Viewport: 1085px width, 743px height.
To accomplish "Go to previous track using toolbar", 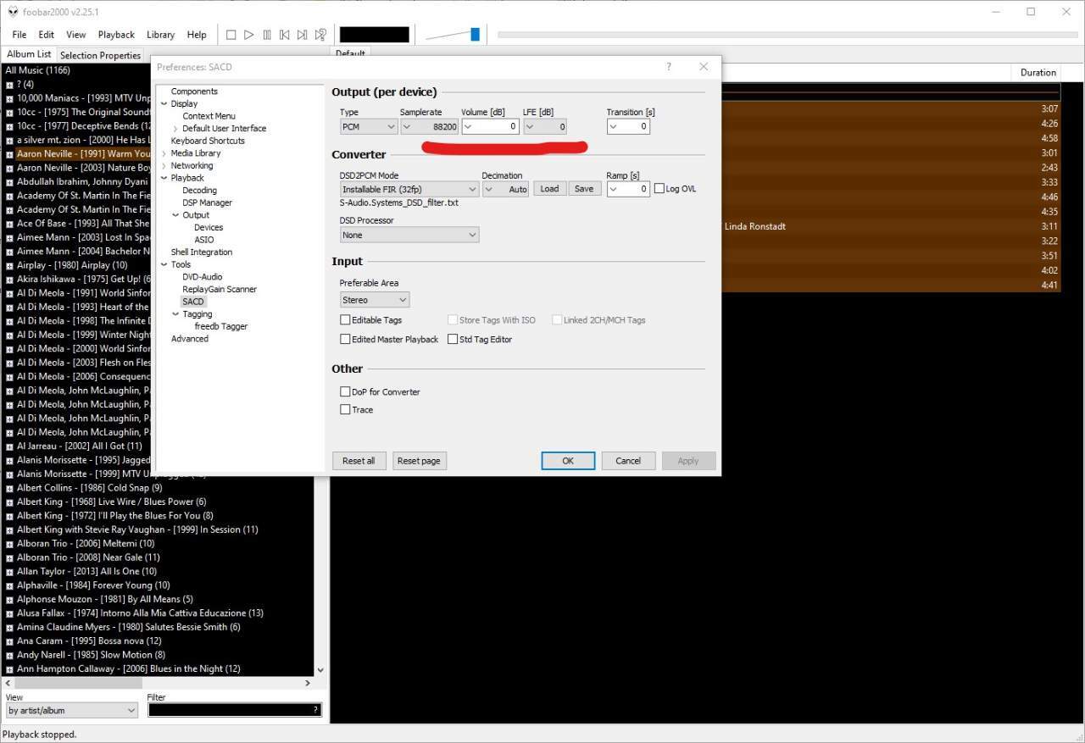I will (285, 35).
